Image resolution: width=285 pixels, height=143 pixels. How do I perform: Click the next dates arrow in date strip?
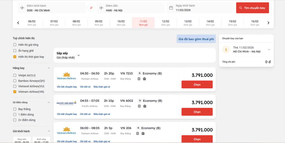[268, 23]
